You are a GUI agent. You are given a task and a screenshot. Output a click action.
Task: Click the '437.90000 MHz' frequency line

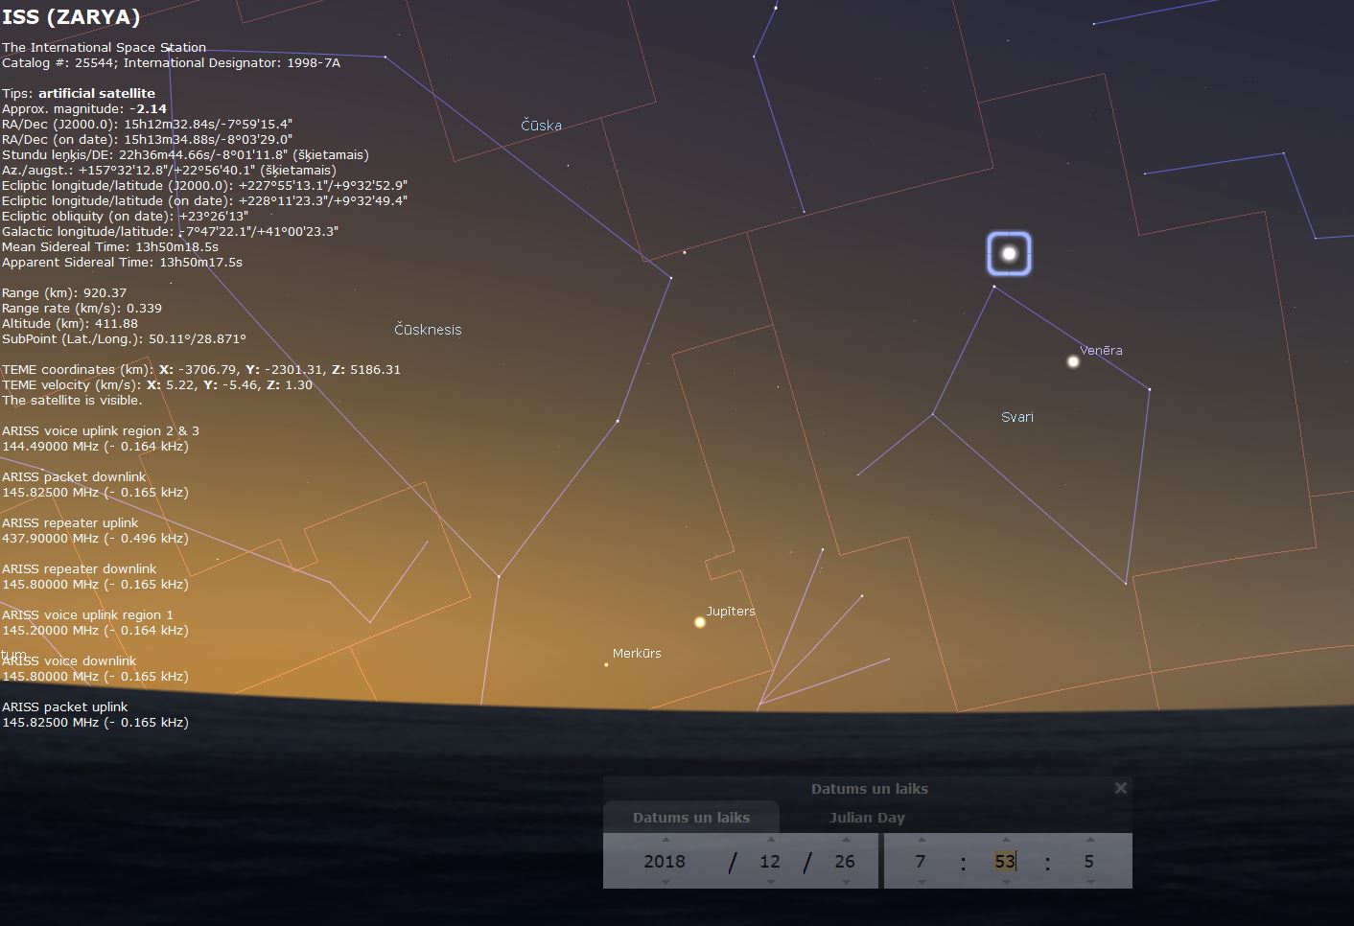click(x=95, y=538)
